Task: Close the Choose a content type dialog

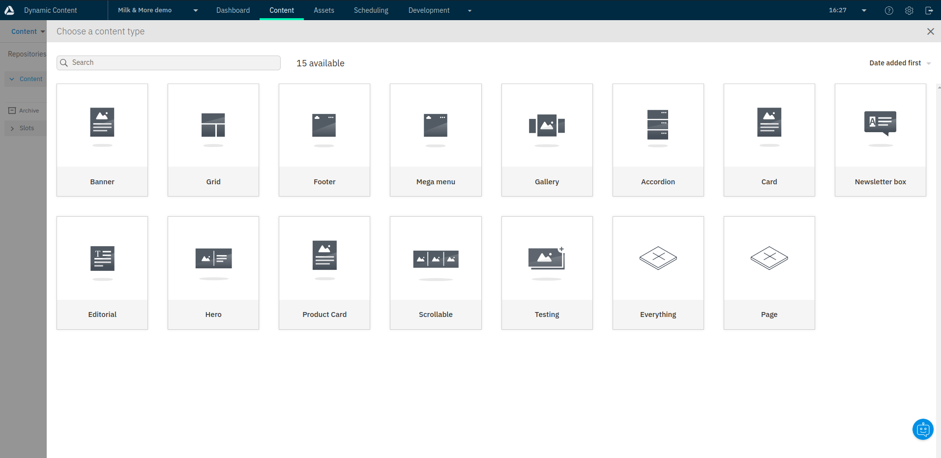Action: pyautogui.click(x=930, y=31)
